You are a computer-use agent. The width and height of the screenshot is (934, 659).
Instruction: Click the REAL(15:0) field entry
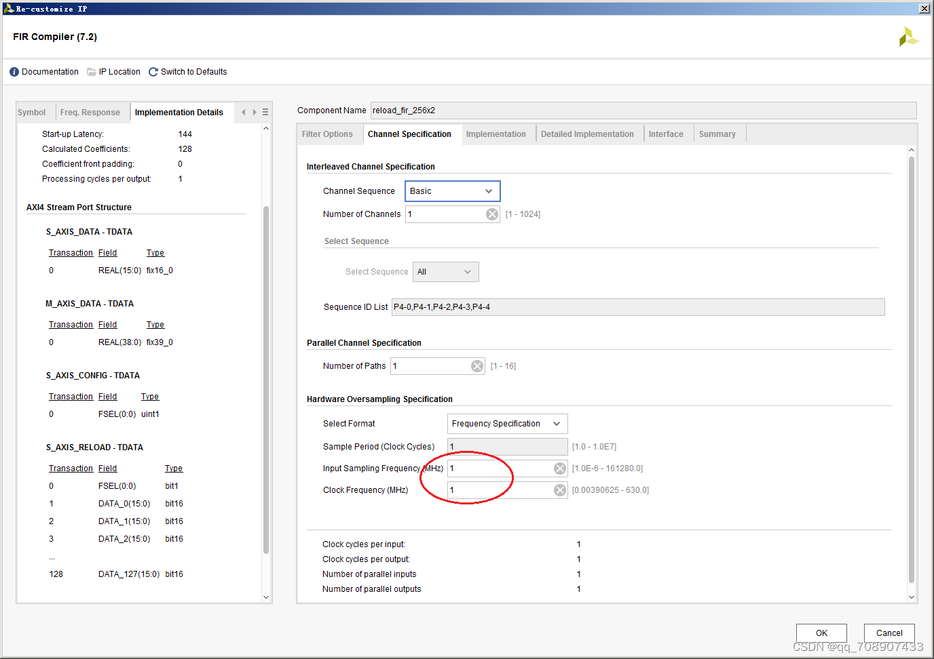pos(119,271)
